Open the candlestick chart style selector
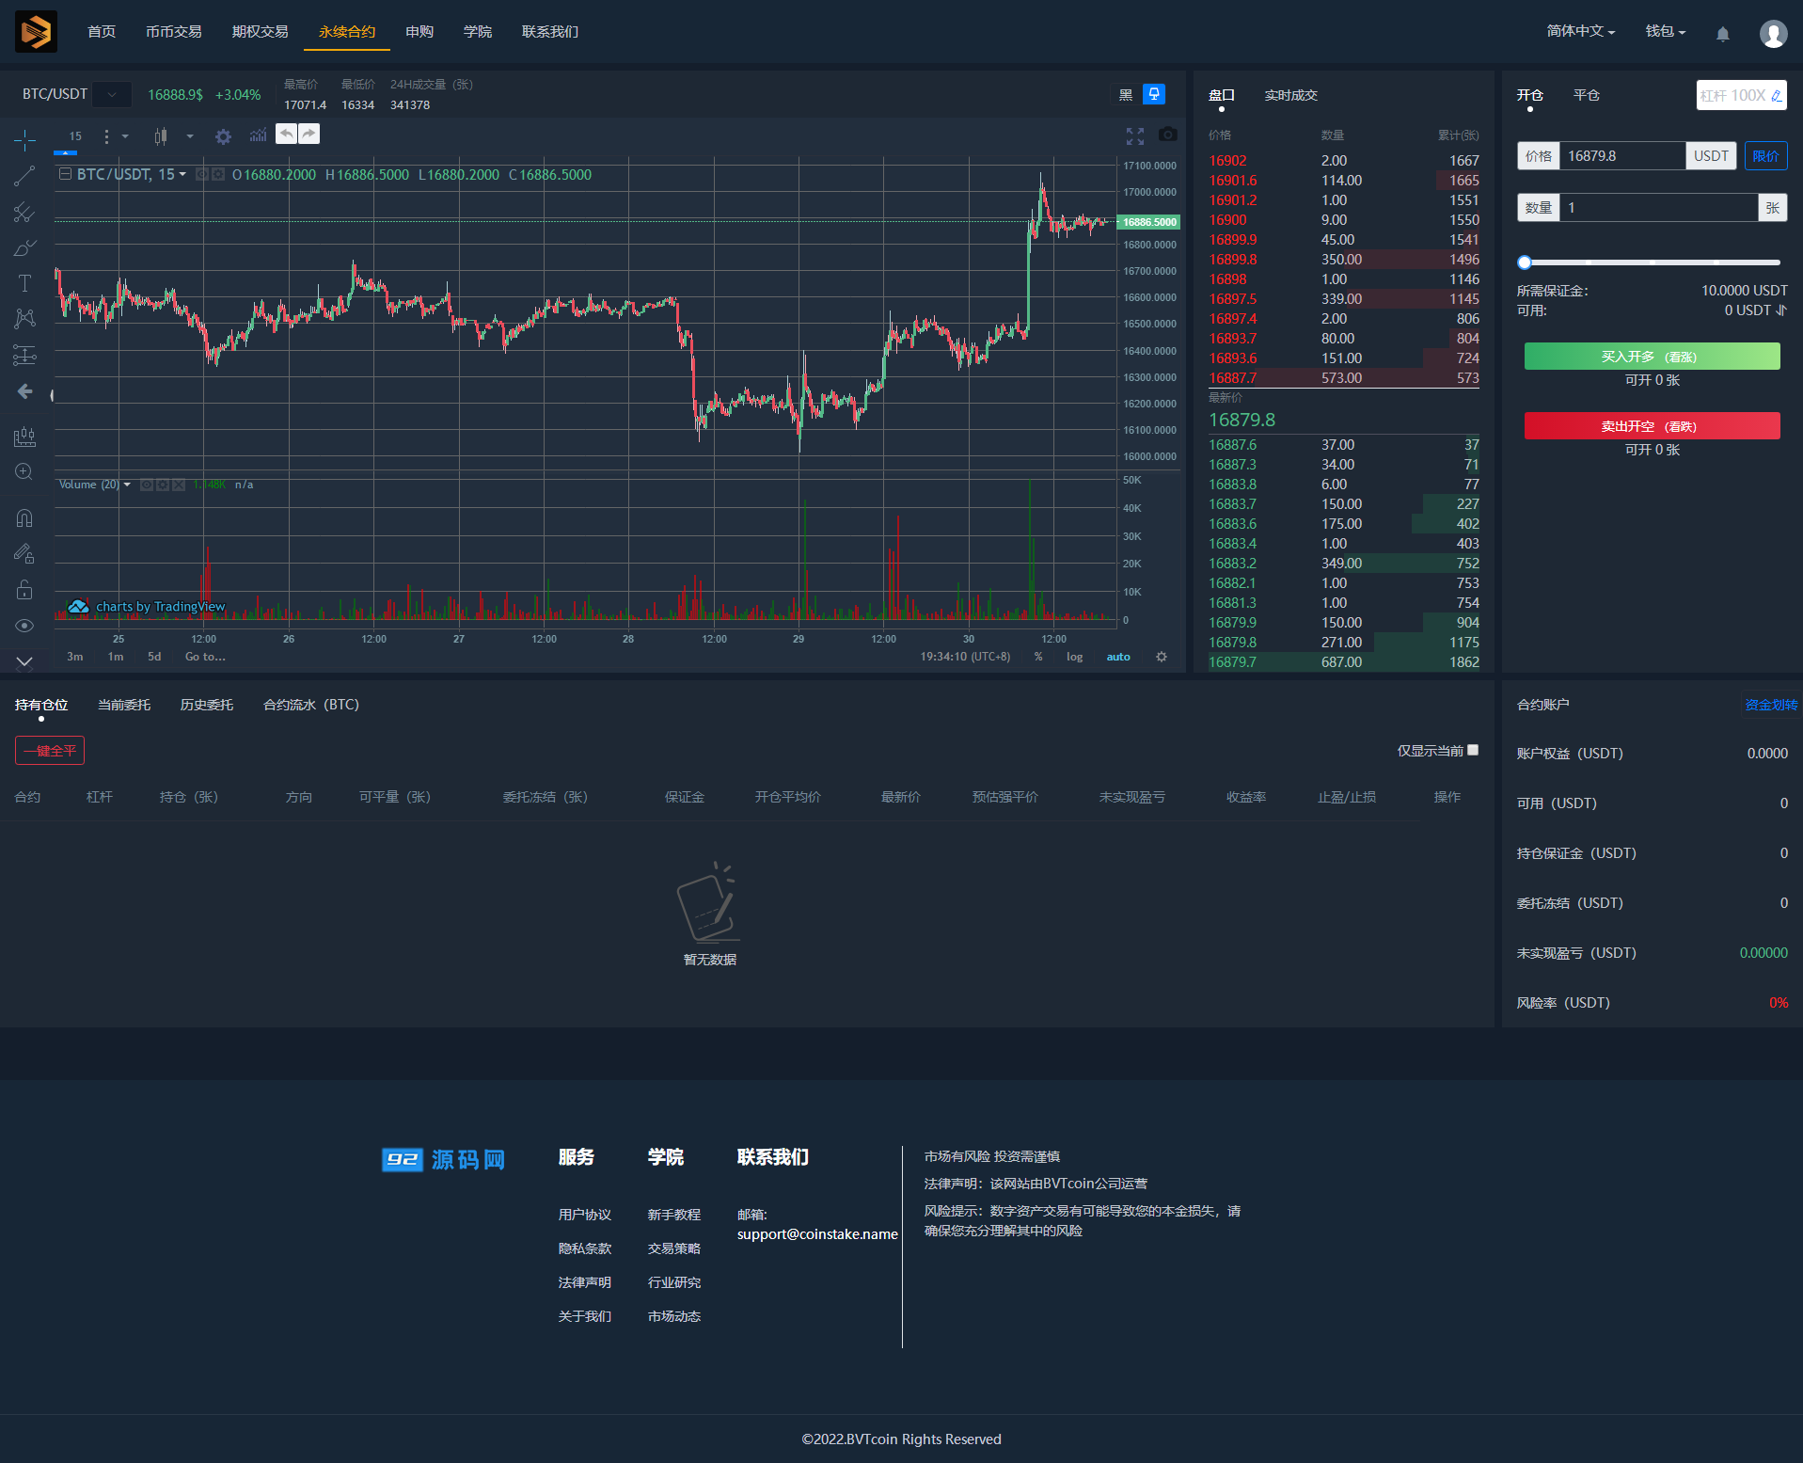 161,136
